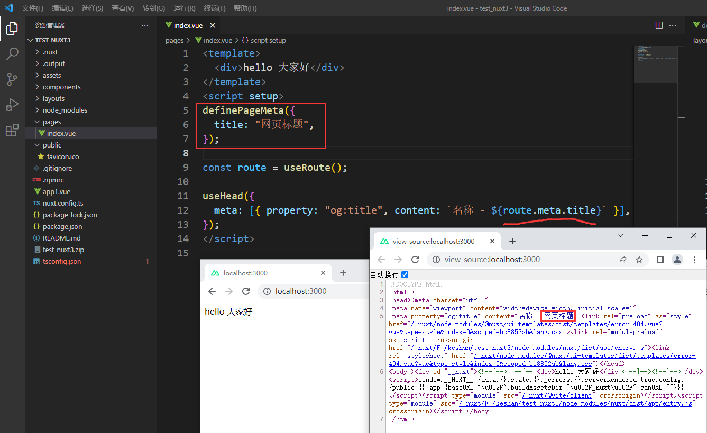Open new tab in view-source window
The image size is (707, 433).
point(512,241)
